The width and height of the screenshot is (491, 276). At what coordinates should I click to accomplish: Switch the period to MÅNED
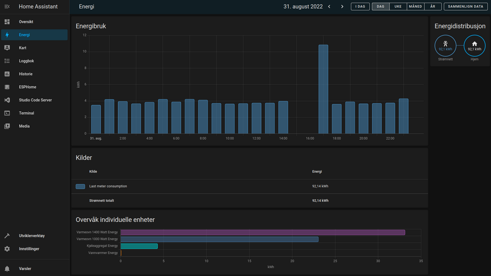pyautogui.click(x=415, y=7)
